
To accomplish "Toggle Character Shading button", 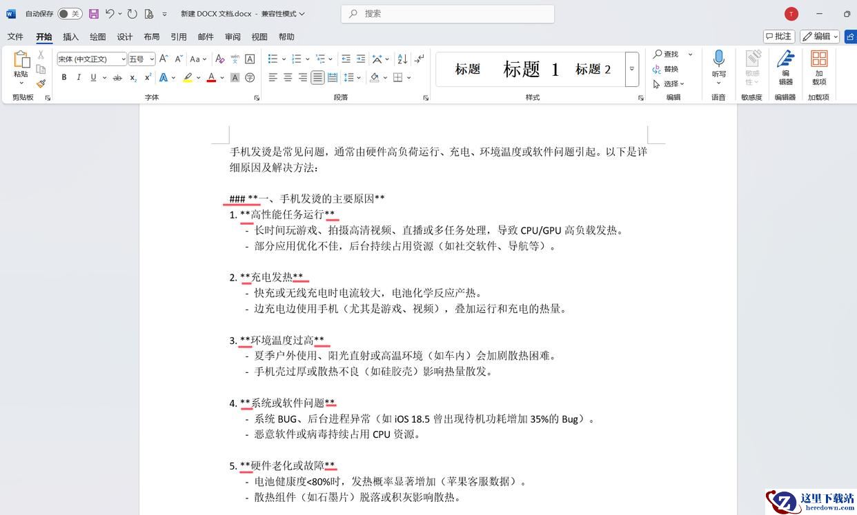I will click(x=235, y=78).
